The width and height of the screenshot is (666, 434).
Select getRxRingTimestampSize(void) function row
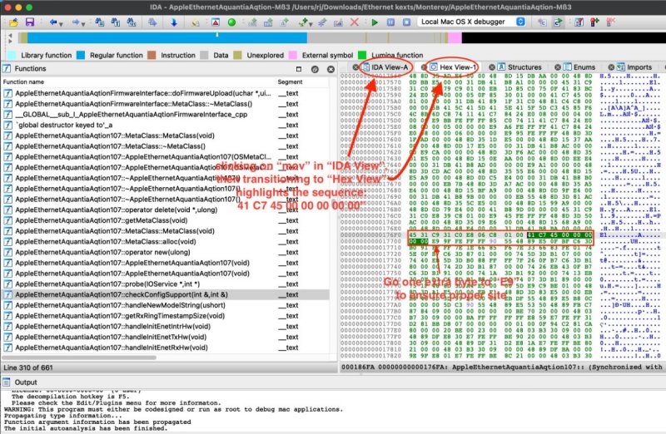coord(166,316)
